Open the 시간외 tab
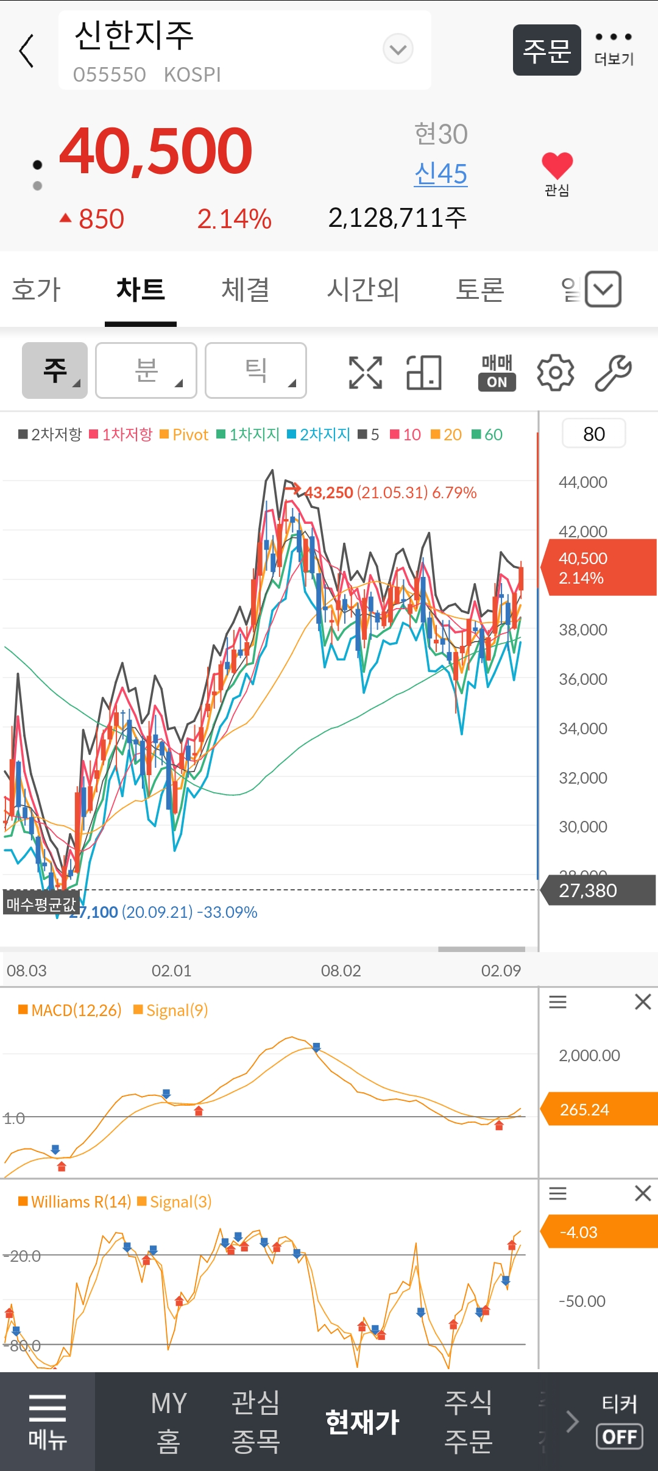The image size is (658, 1471). pos(363,289)
